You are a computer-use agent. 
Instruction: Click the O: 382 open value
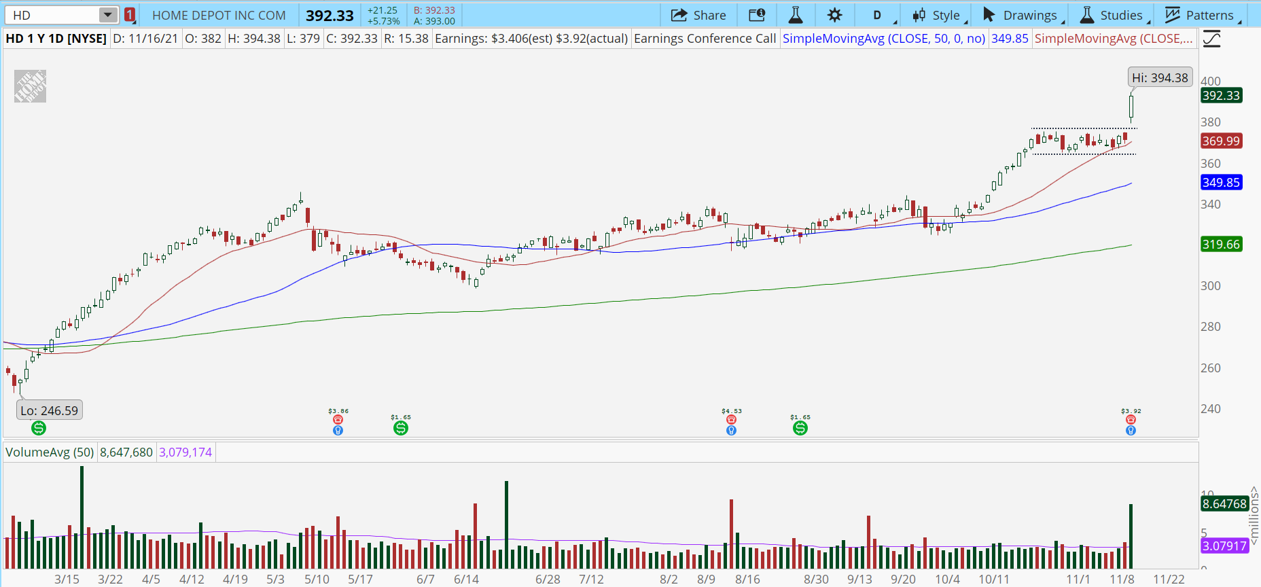(203, 39)
